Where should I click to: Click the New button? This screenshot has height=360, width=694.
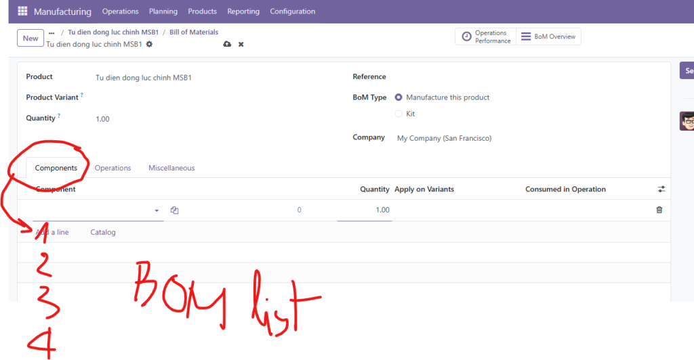(30, 38)
